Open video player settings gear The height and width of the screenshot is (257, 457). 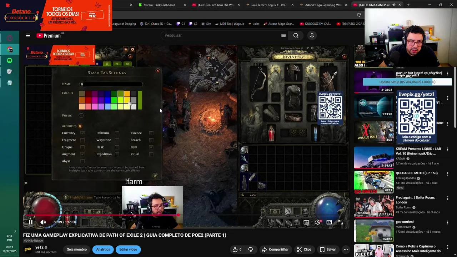(318, 222)
